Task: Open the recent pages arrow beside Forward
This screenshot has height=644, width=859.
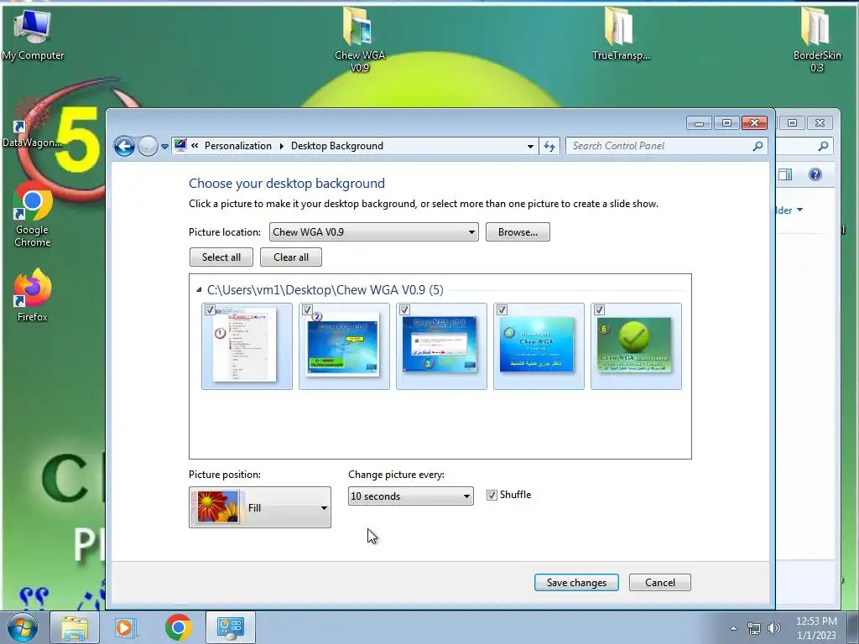Action: click(164, 147)
